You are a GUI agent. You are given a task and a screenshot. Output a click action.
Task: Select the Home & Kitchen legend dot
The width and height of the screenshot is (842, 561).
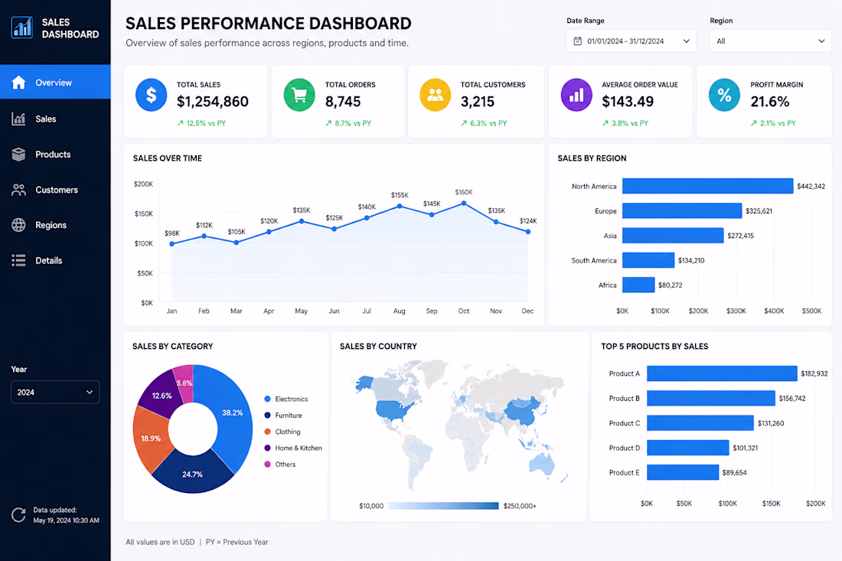267,448
